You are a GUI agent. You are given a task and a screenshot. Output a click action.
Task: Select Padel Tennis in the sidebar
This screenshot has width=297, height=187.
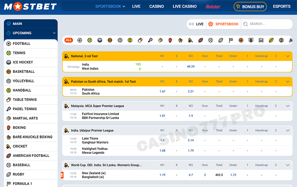pyautogui.click(x=31, y=109)
